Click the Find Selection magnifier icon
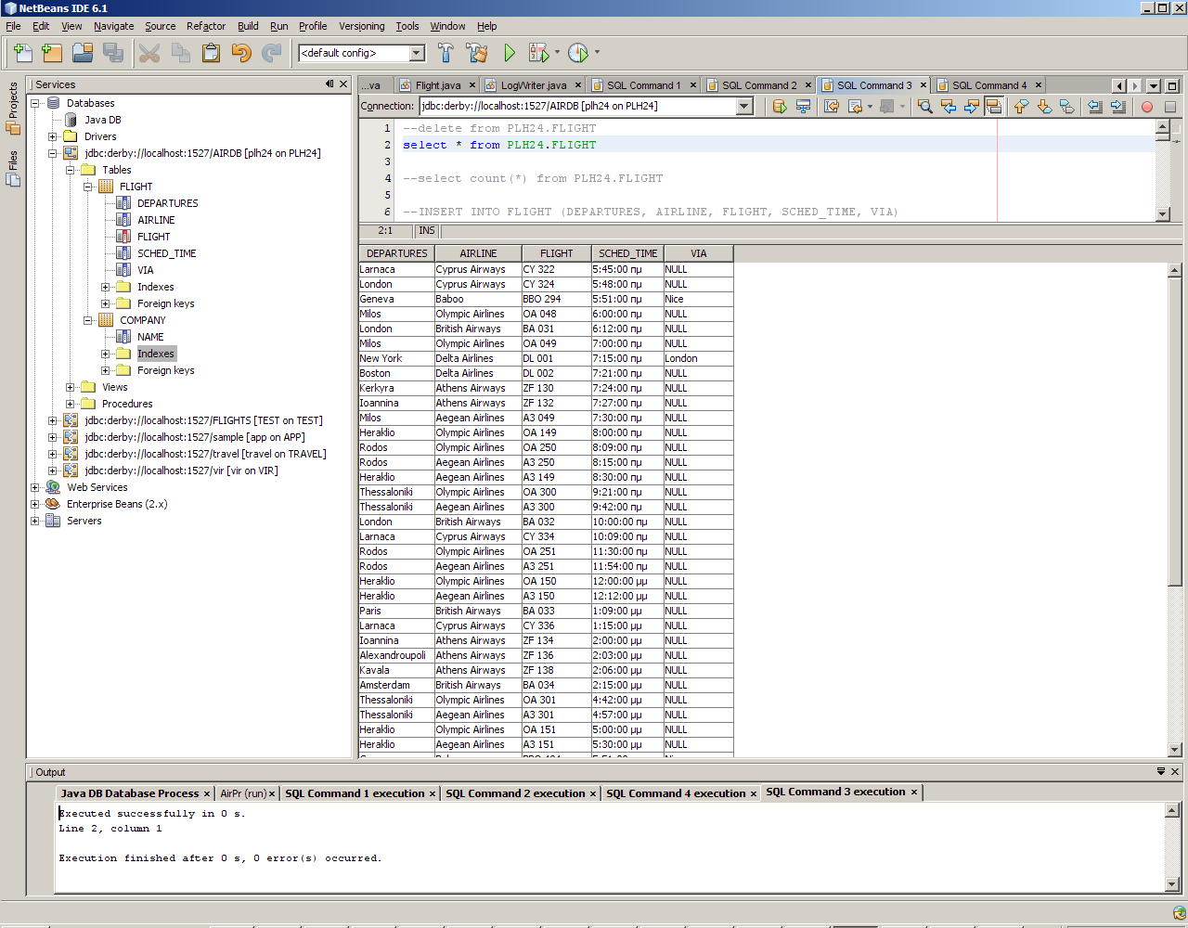The image size is (1188, 928). [925, 107]
